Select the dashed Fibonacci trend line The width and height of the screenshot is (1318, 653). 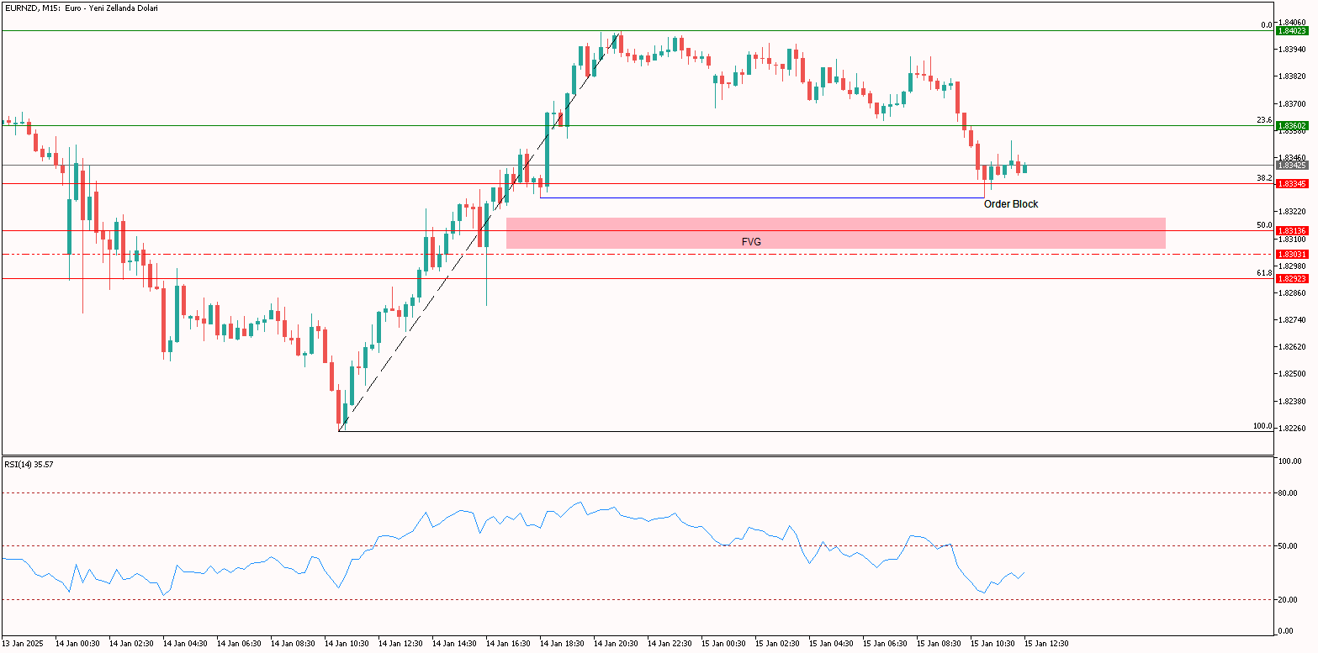[479, 231]
